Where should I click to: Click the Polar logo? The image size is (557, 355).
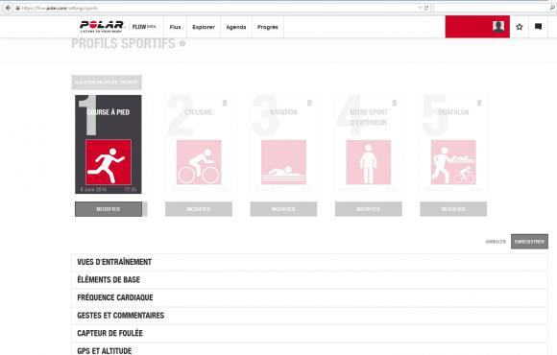(102, 27)
